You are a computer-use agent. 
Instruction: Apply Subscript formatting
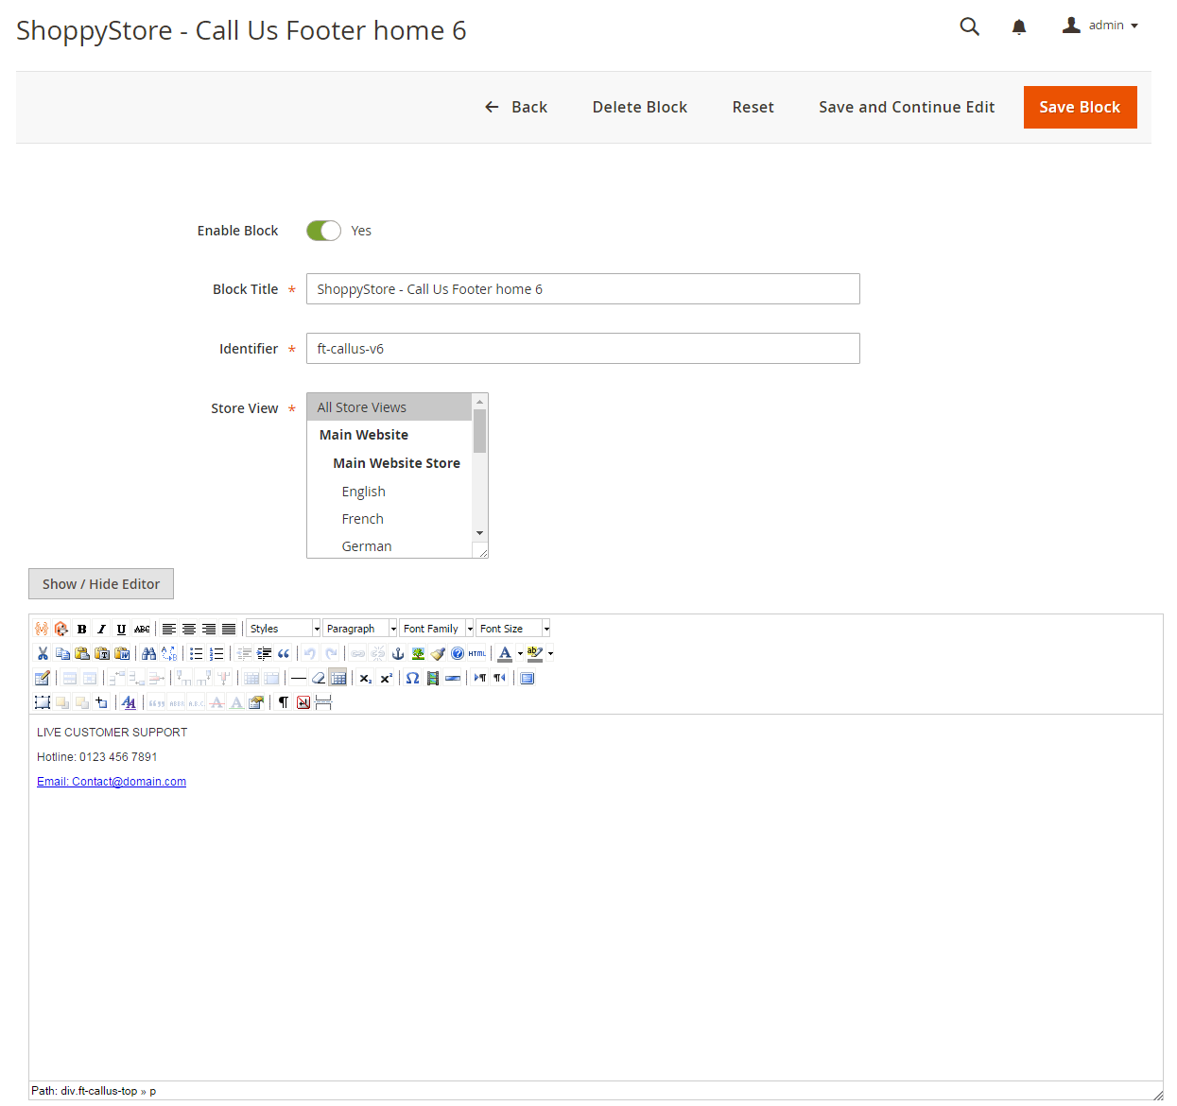pyautogui.click(x=366, y=678)
